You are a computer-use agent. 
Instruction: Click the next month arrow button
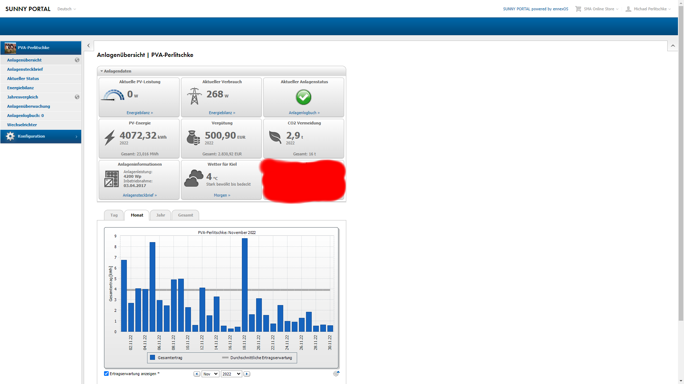(x=247, y=374)
